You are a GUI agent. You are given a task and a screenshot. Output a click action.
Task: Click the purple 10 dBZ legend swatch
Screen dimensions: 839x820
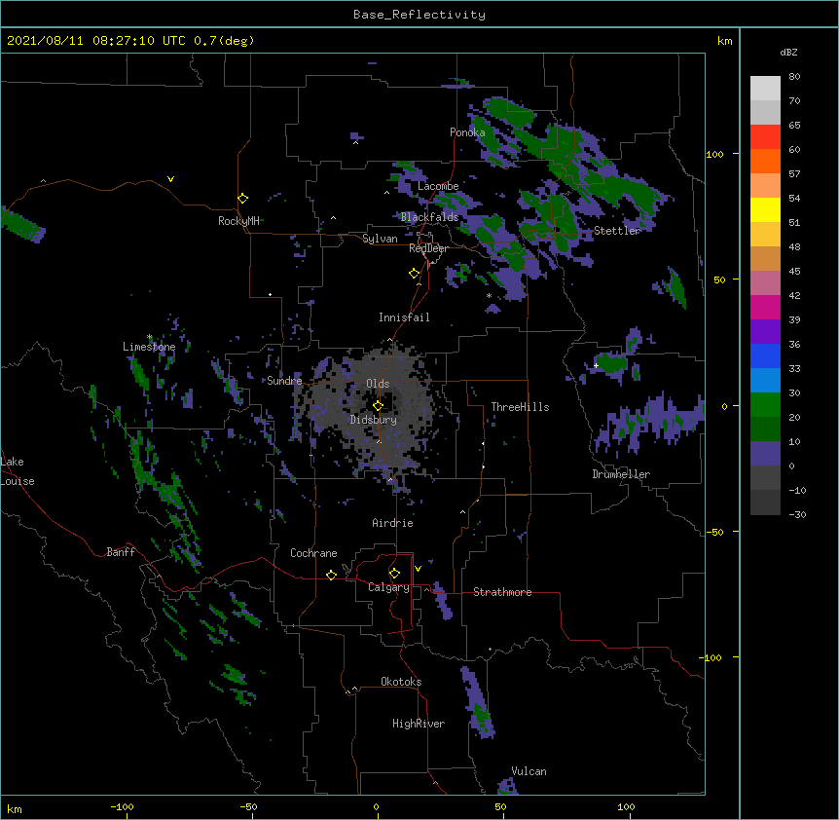pos(765,454)
